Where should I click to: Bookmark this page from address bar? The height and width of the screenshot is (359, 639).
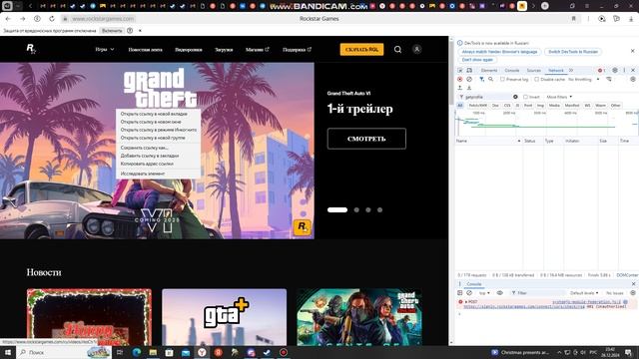pyautogui.click(x=573, y=19)
